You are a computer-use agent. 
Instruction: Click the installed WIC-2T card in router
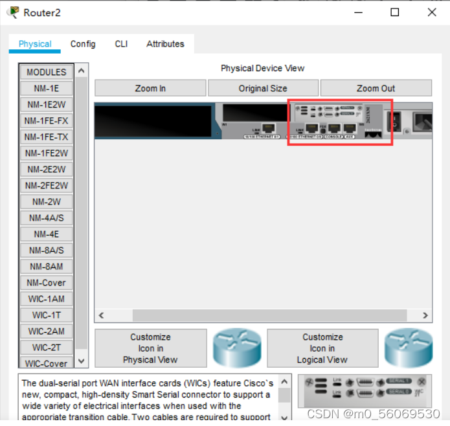click(329, 111)
